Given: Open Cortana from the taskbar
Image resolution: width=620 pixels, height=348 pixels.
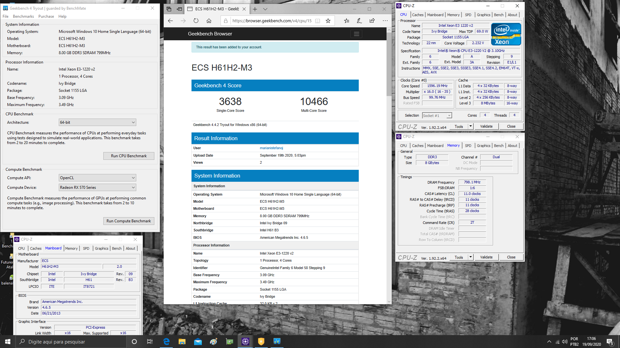Looking at the screenshot, I should coord(134,342).
